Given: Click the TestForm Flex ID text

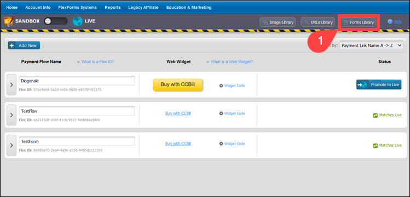Looking at the screenshot, I should tap(61, 151).
